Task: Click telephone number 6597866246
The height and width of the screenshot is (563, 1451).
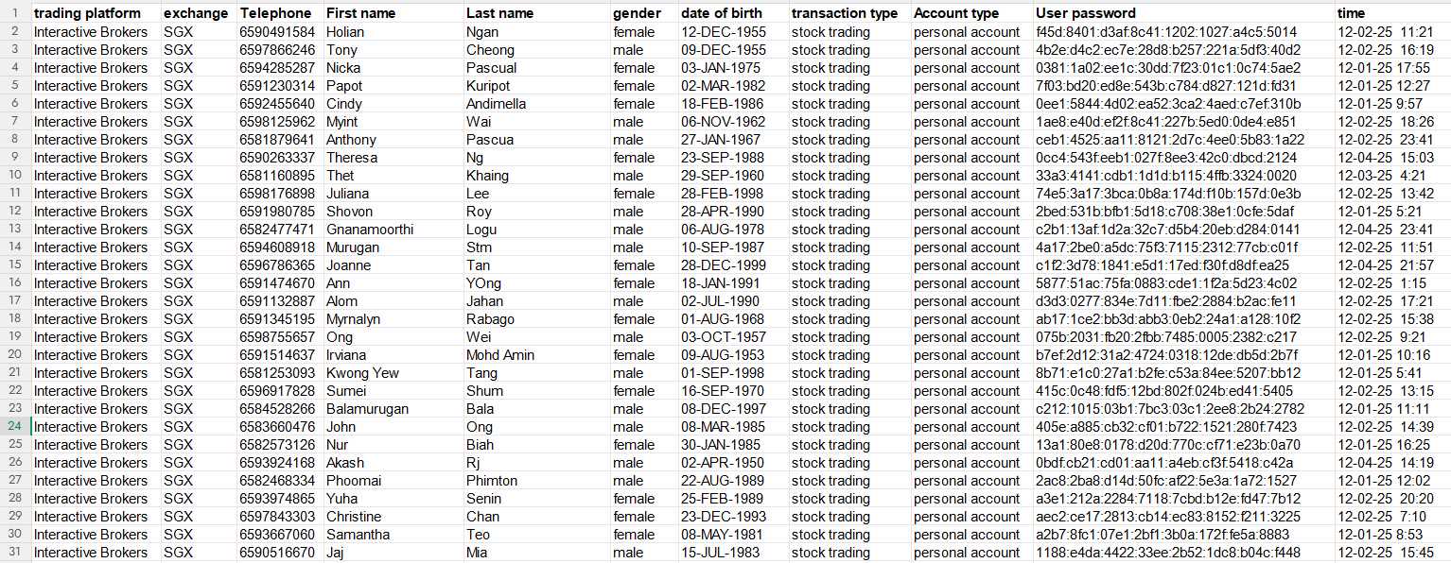Action: pos(279,50)
